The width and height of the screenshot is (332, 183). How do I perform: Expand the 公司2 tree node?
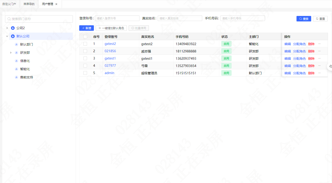[x=7, y=28]
